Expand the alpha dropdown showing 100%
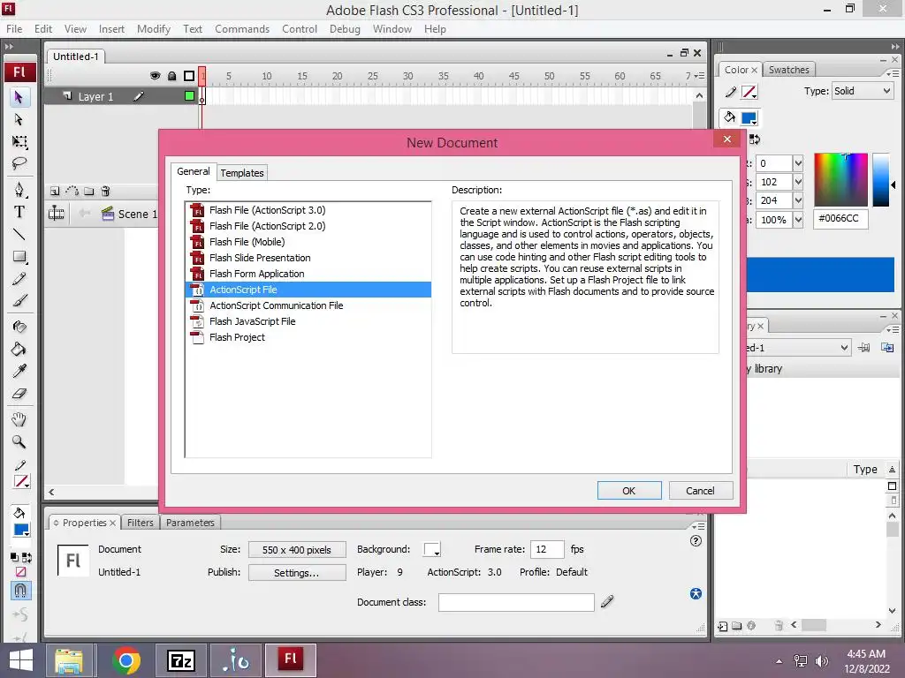This screenshot has width=905, height=678. (x=798, y=220)
